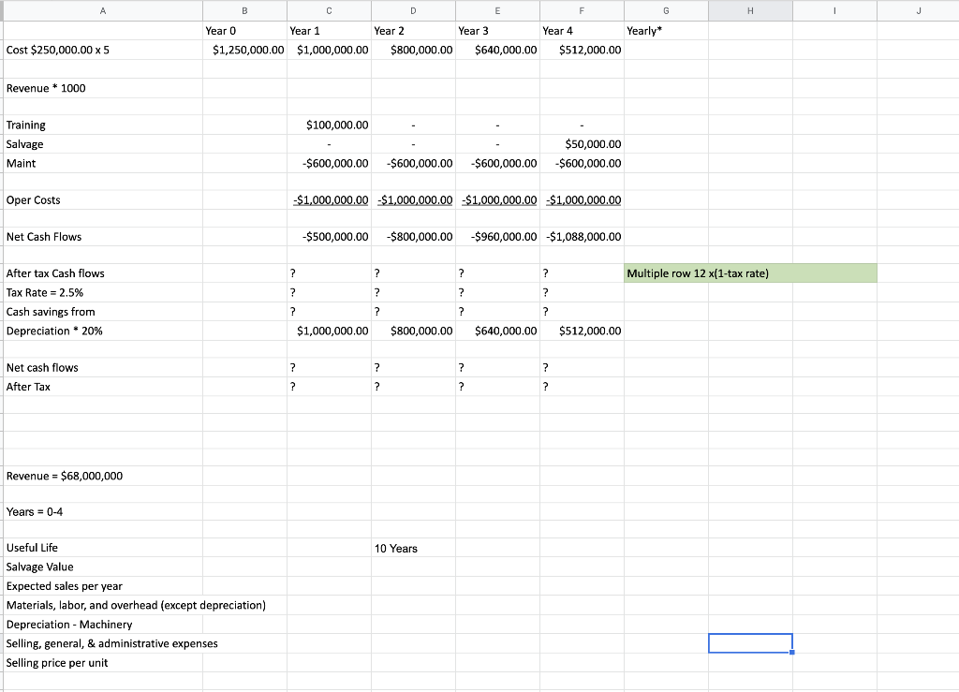Select Year 4 Maint -$600,000.00 cell
Viewport: 959px width, 692px height.
583,163
